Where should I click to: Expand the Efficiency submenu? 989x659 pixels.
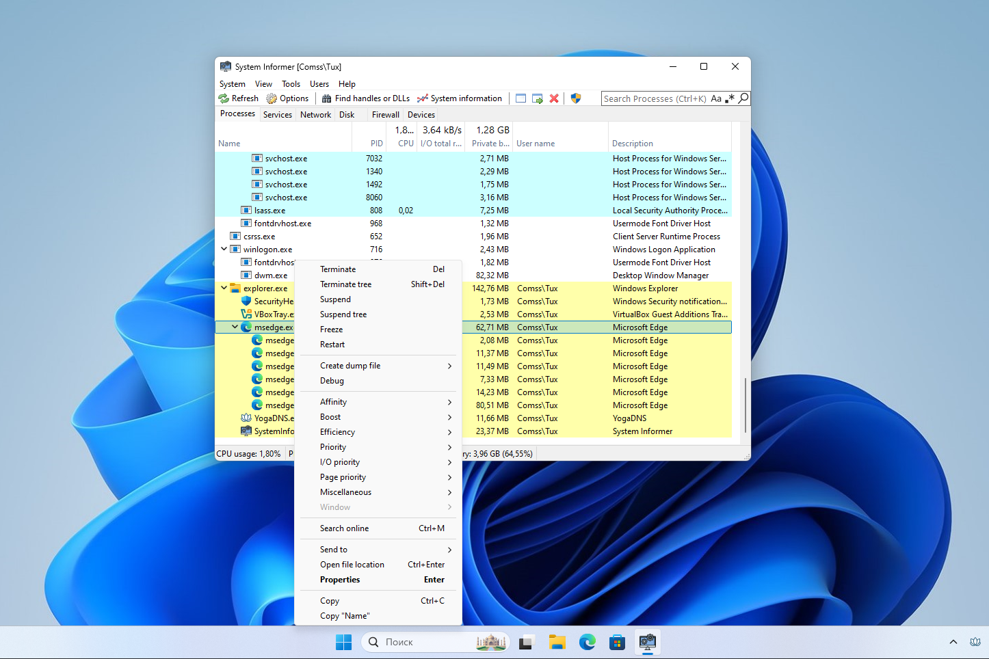click(378, 432)
